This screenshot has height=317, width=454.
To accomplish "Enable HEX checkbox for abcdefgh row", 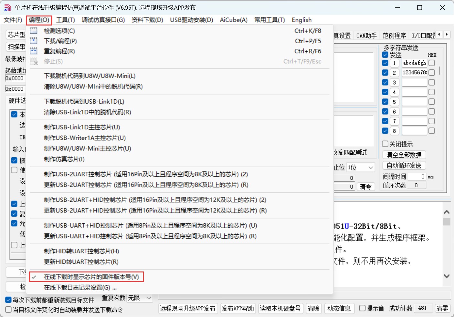I will [x=432, y=63].
